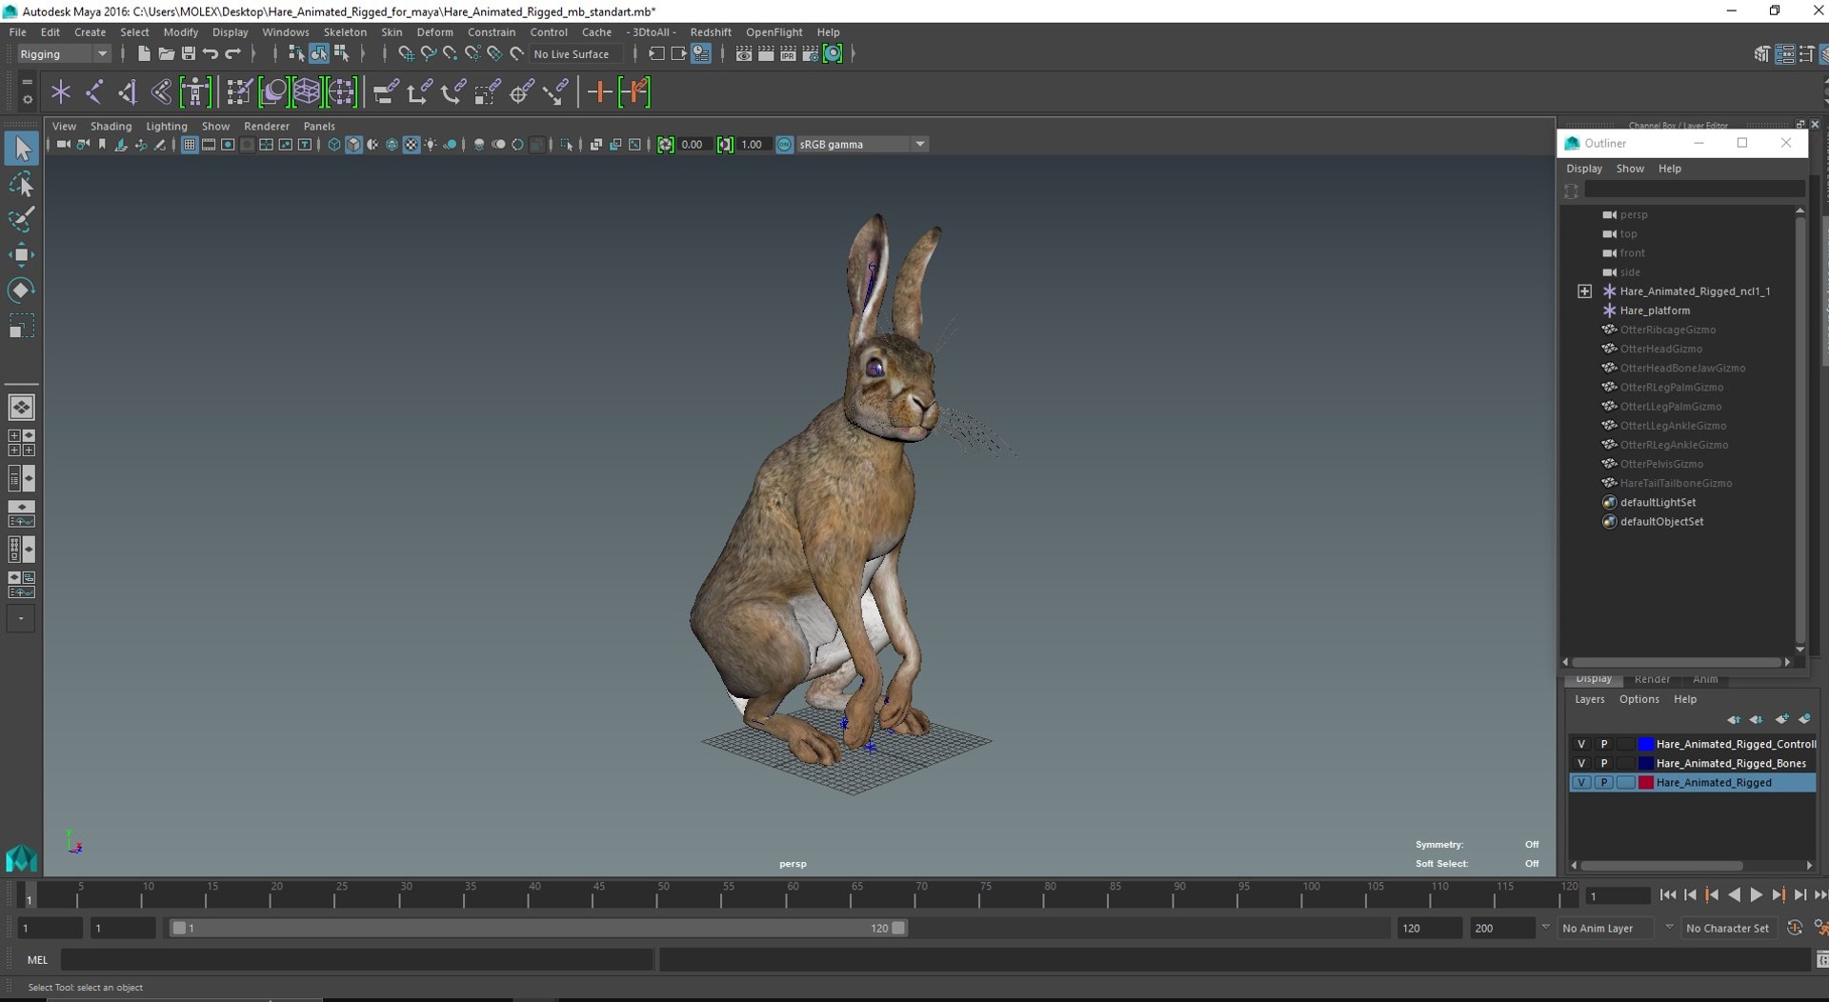
Task: Click the Set Key plus icon
Action: coord(599,92)
